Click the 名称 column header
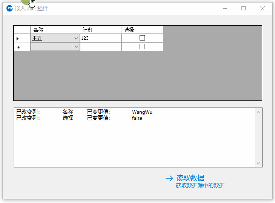The width and height of the screenshot is (275, 203). coord(55,30)
